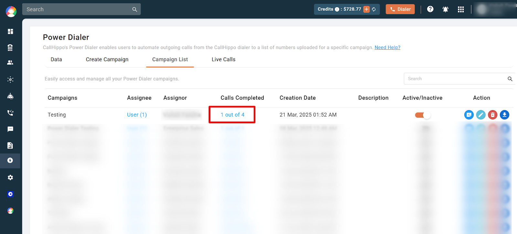This screenshot has width=517, height=234.
Task: Open the apps grid menu
Action: (461, 9)
